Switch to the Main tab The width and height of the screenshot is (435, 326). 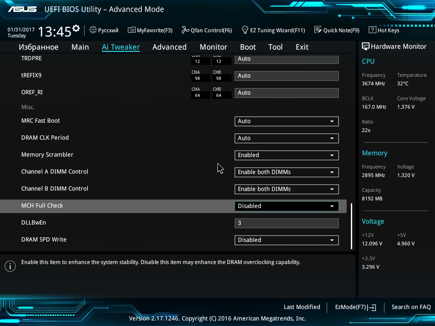(80, 47)
